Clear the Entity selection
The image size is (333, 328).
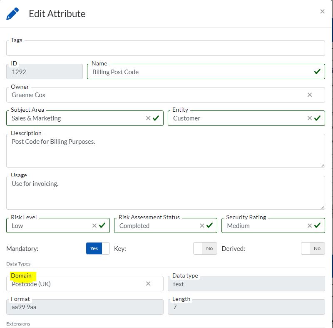(310, 118)
